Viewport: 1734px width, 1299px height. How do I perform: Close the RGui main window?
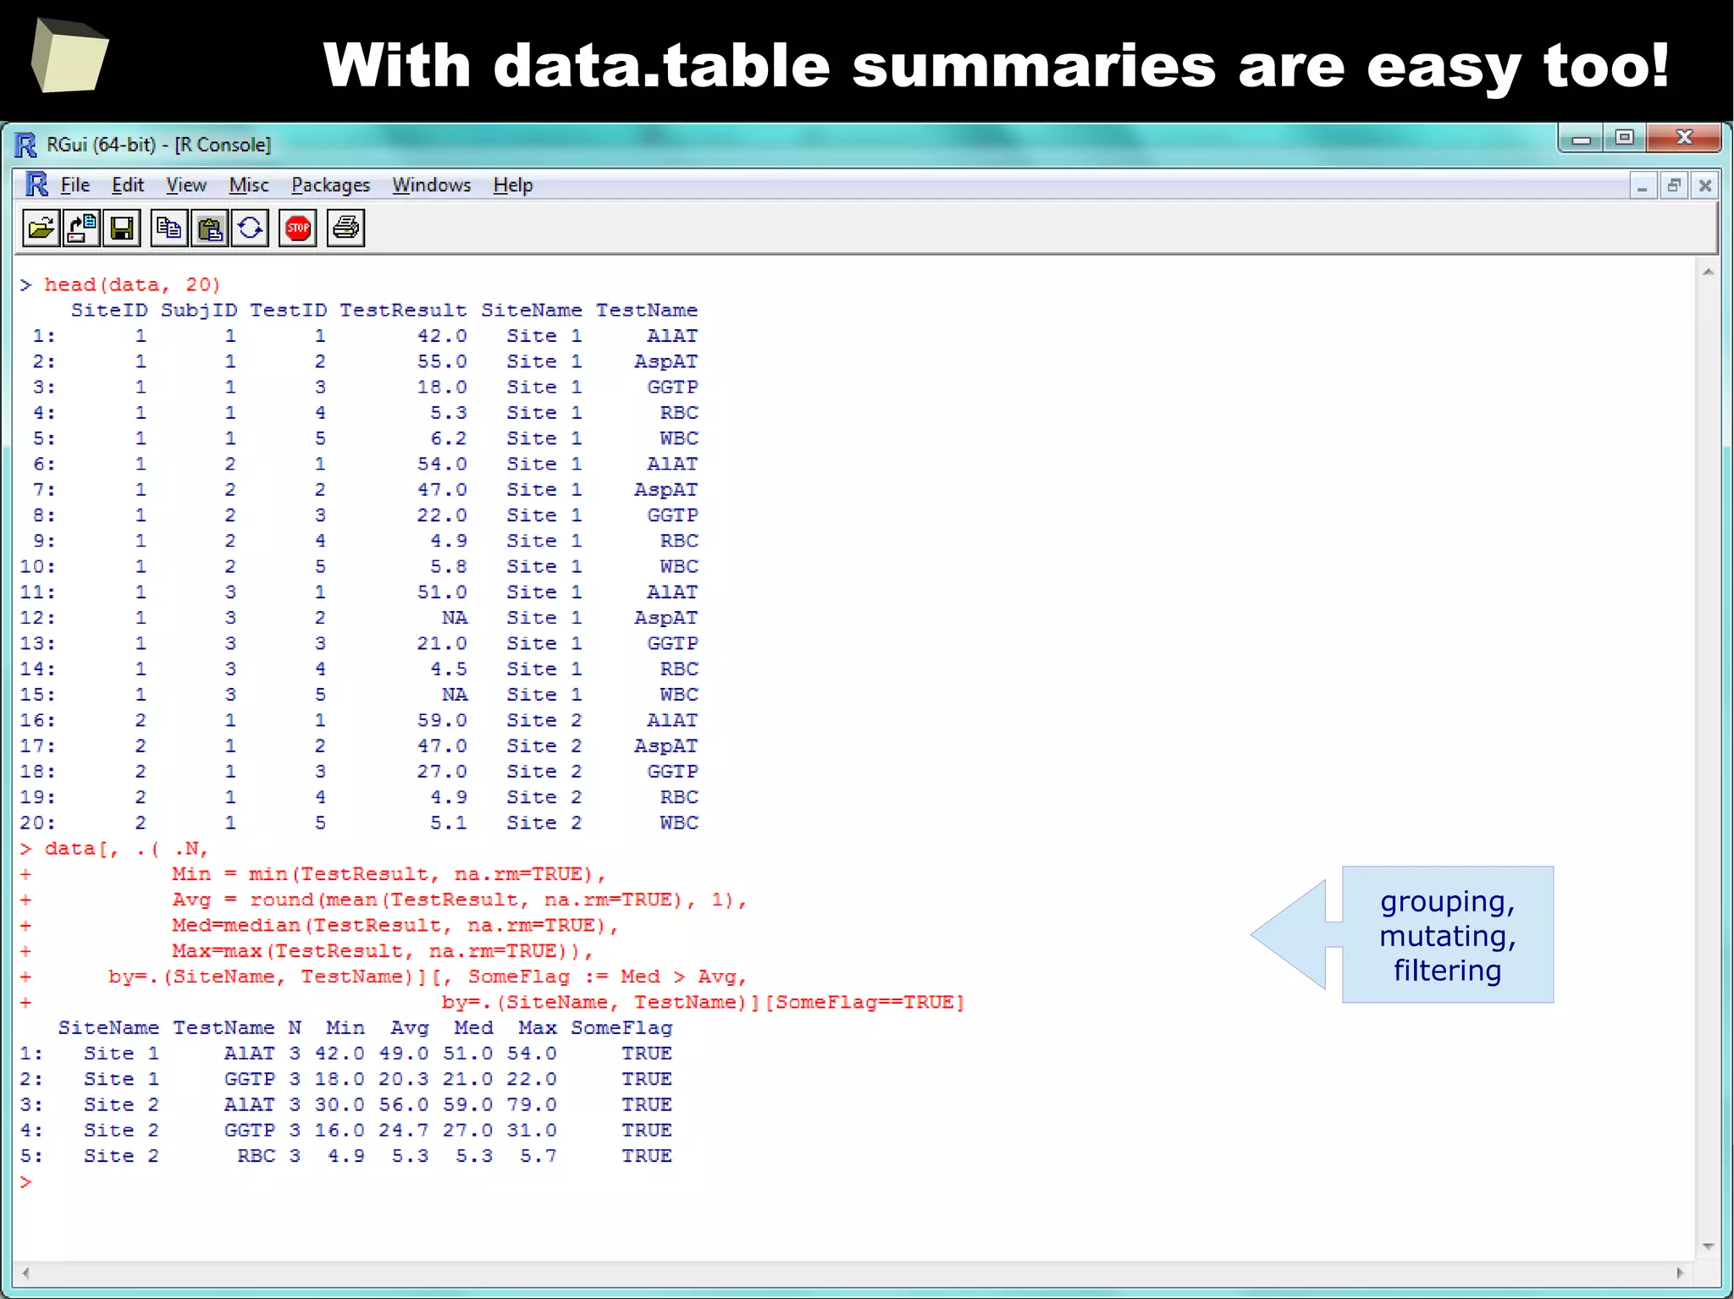click(1684, 138)
